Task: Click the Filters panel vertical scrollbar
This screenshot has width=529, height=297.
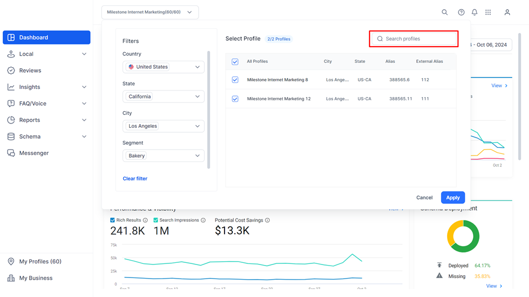Action: 208,109
